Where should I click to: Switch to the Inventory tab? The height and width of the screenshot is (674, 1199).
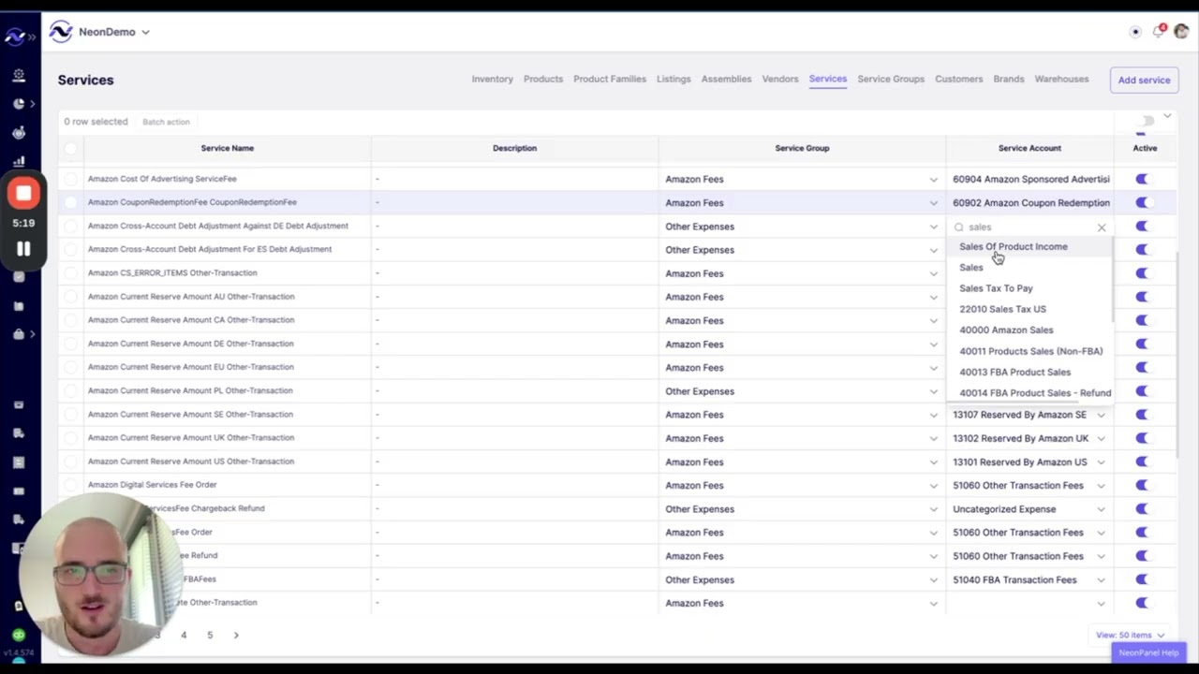tap(493, 80)
